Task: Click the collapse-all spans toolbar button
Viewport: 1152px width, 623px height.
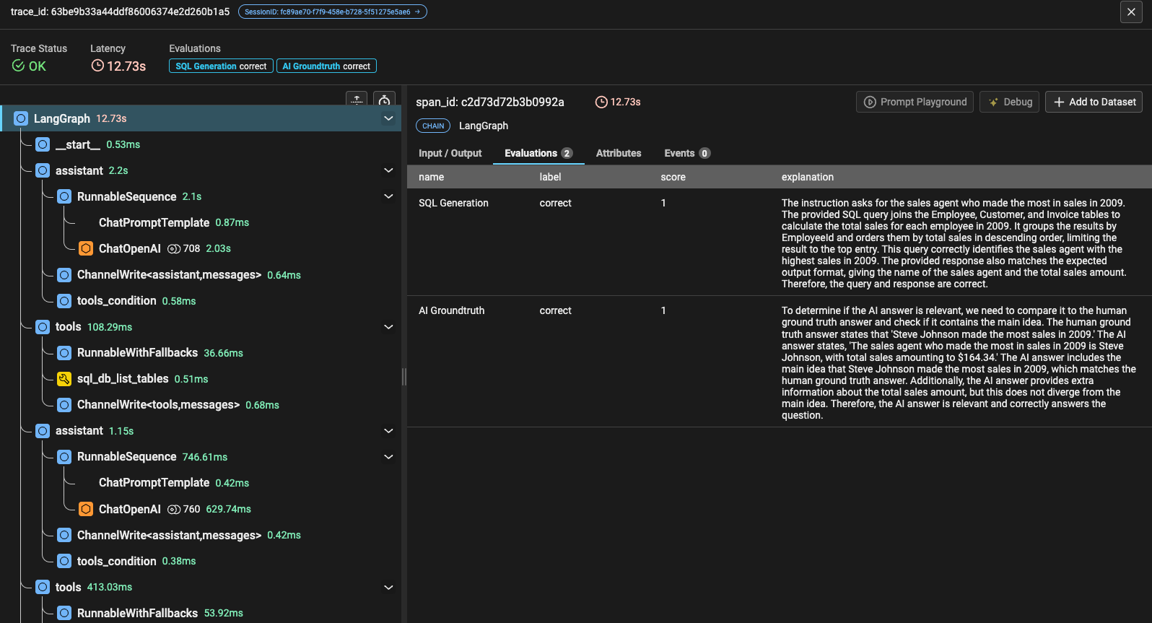Action: pyautogui.click(x=357, y=100)
